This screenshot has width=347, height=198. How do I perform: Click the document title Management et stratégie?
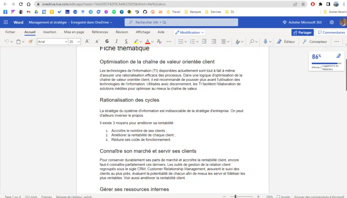coord(47,22)
